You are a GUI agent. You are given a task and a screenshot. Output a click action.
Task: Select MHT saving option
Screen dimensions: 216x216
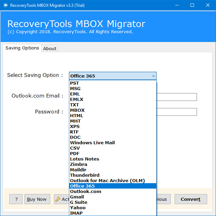113,121
